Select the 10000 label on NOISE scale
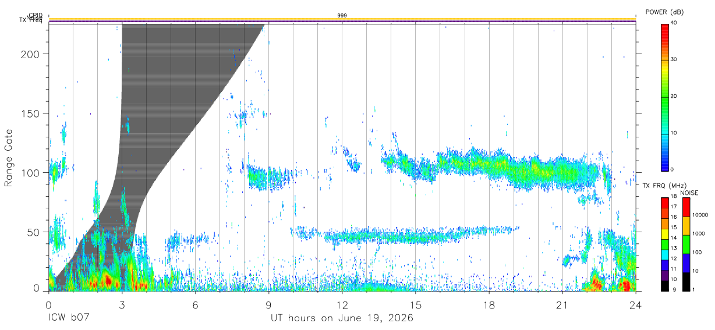715x330 pixels. [x=699, y=215]
